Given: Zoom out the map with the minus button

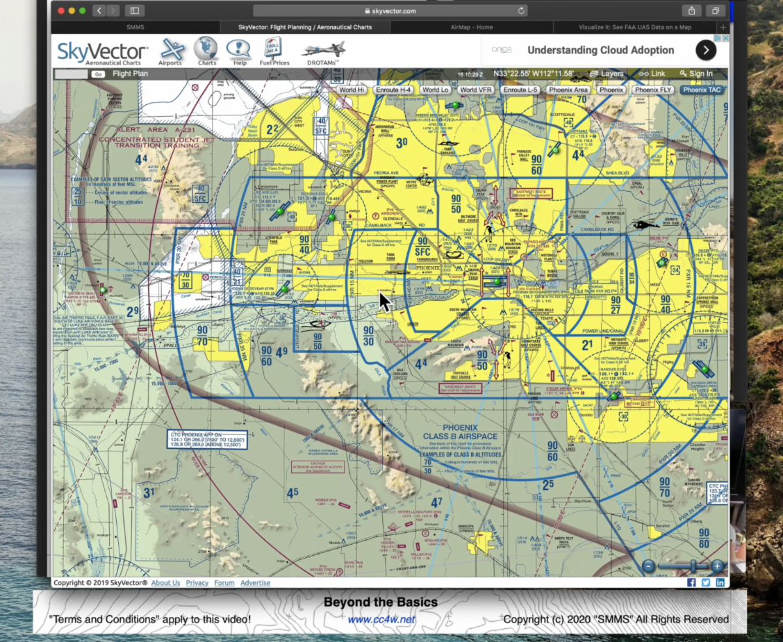Looking at the screenshot, I should 649,566.
